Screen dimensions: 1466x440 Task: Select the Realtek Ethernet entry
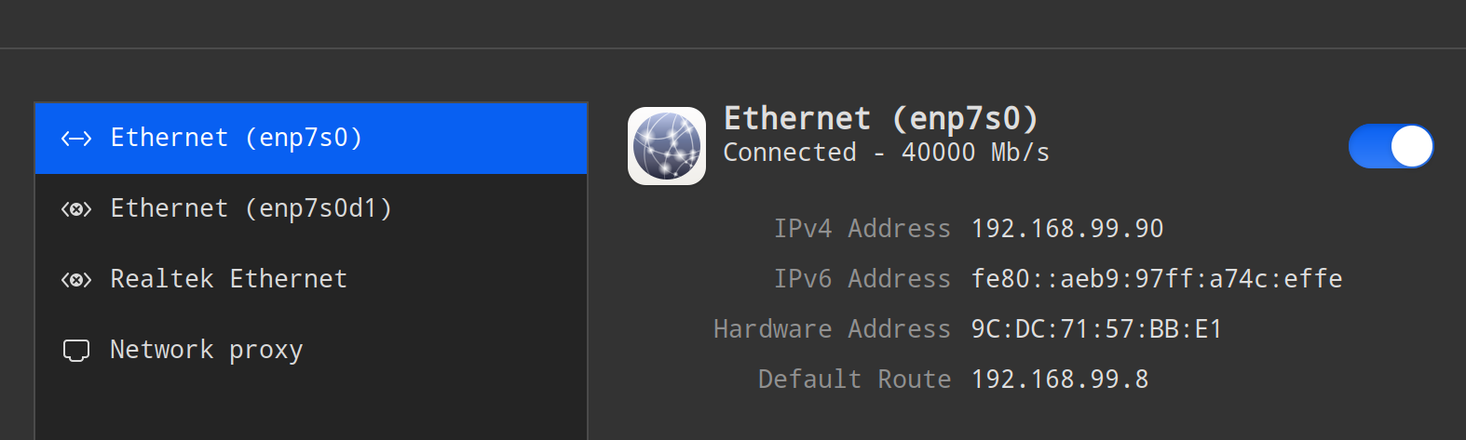click(311, 280)
